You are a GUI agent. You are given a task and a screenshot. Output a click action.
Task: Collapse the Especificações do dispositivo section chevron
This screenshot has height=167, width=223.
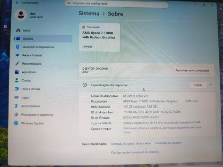tap(210, 85)
